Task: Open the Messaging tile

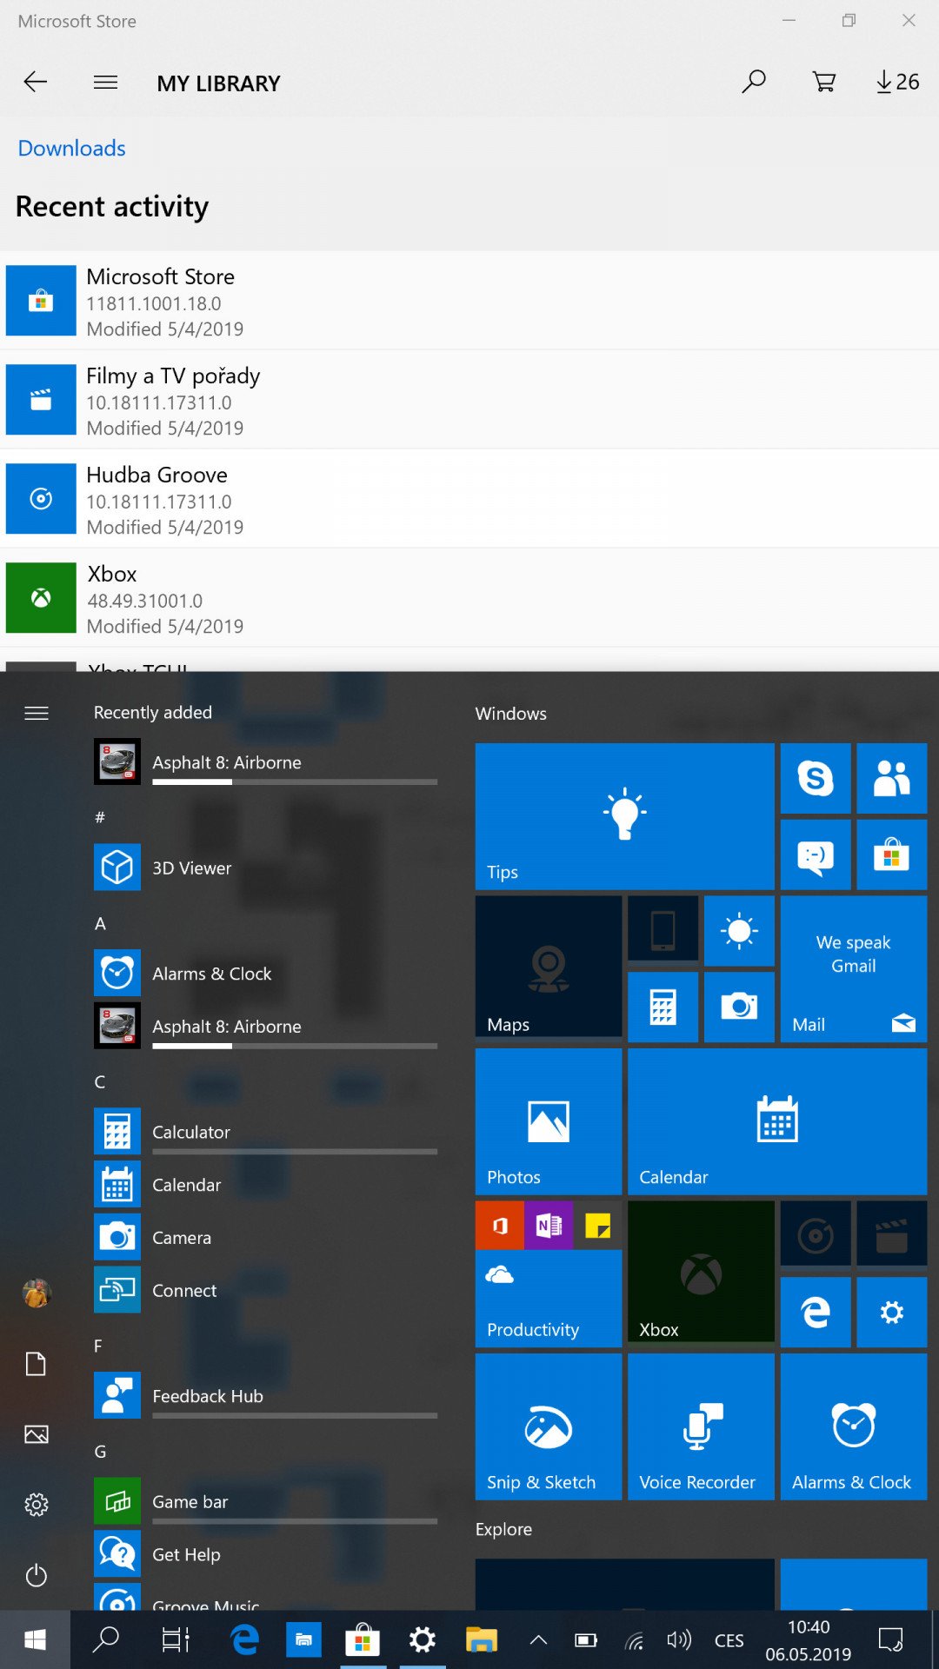Action: pyautogui.click(x=816, y=854)
